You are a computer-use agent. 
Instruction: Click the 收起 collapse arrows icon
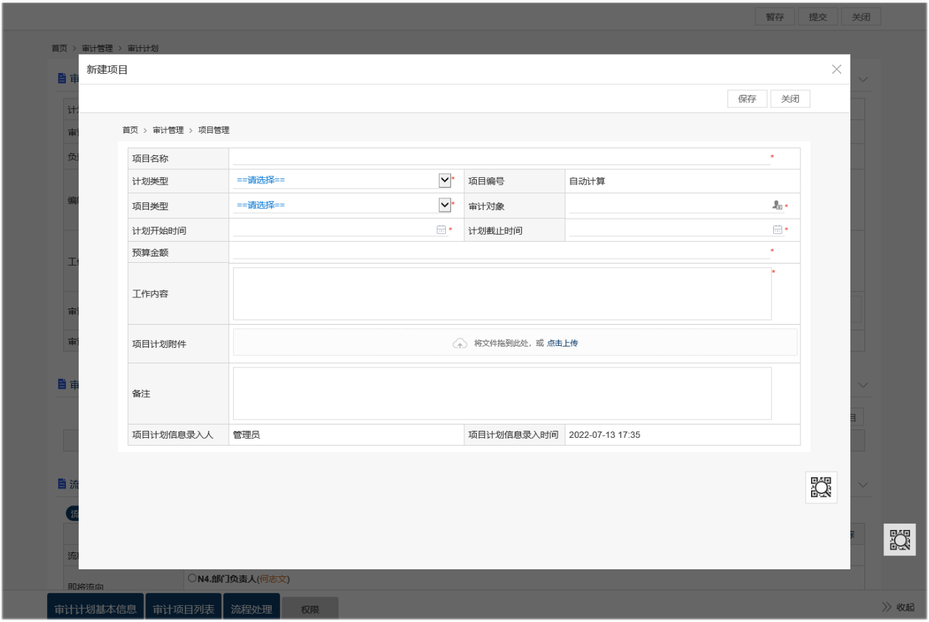(x=887, y=607)
